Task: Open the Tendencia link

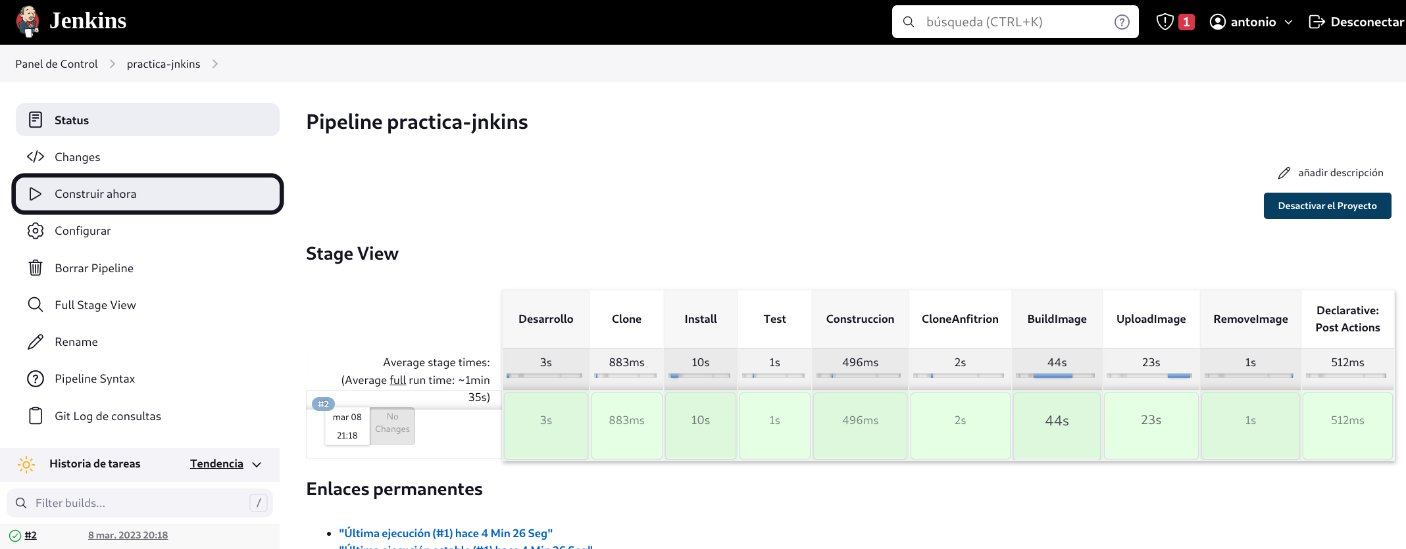Action: (x=216, y=464)
